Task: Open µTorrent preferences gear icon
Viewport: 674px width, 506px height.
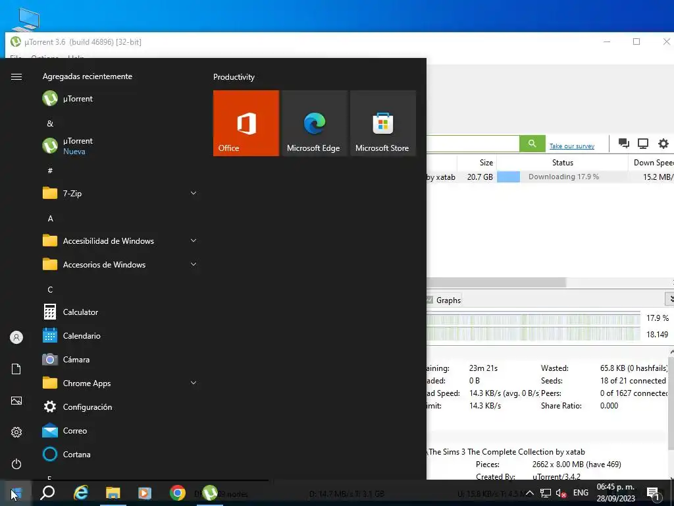Action: click(x=663, y=143)
